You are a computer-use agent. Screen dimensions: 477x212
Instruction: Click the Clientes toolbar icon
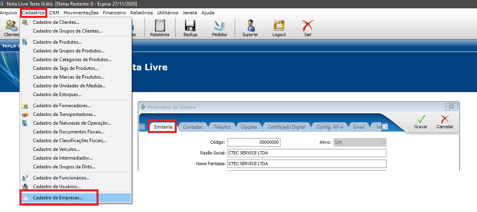click(x=10, y=28)
